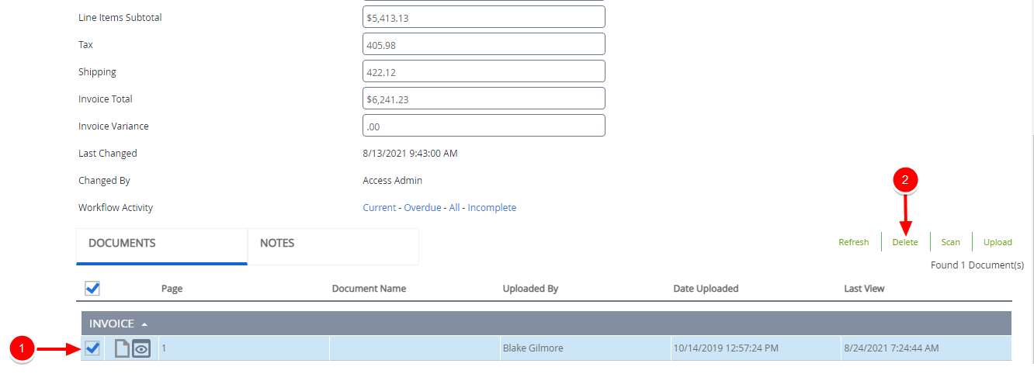
Task: Switch to the NOTES tab
Action: pos(277,243)
